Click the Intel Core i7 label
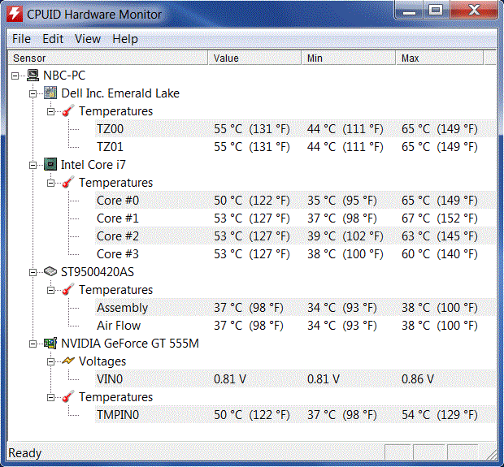This screenshot has height=467, width=504. click(93, 165)
